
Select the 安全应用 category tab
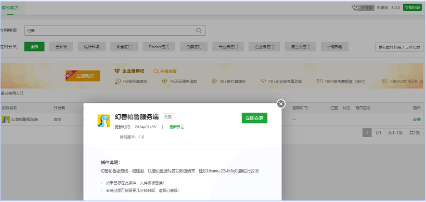124,47
